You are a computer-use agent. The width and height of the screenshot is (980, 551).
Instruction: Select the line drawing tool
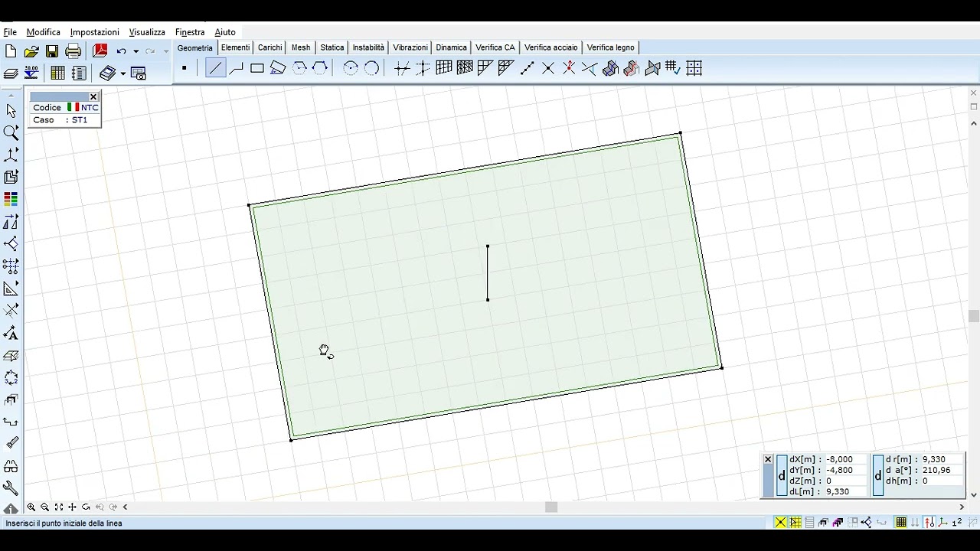pyautogui.click(x=215, y=68)
